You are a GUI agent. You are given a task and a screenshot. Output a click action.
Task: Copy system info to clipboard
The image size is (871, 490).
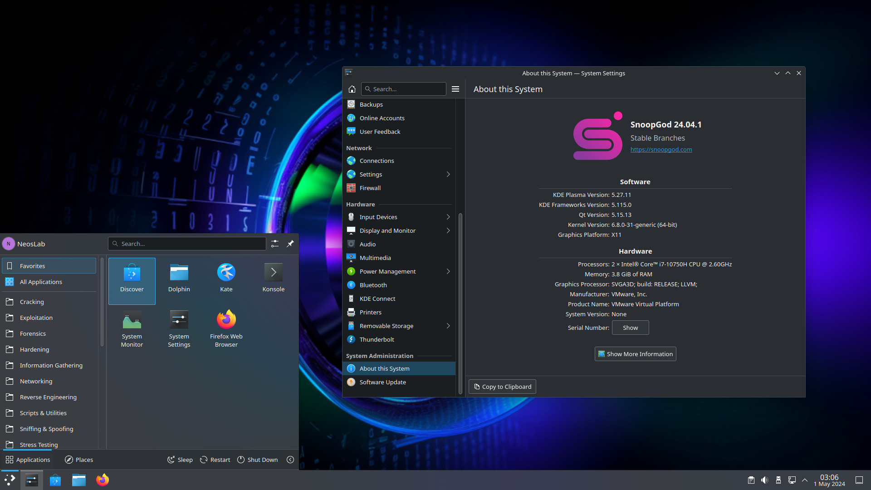[x=502, y=387]
